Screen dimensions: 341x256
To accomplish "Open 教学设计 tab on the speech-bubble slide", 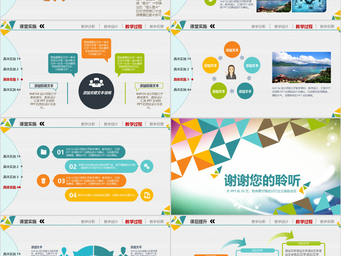I will [x=111, y=26].
